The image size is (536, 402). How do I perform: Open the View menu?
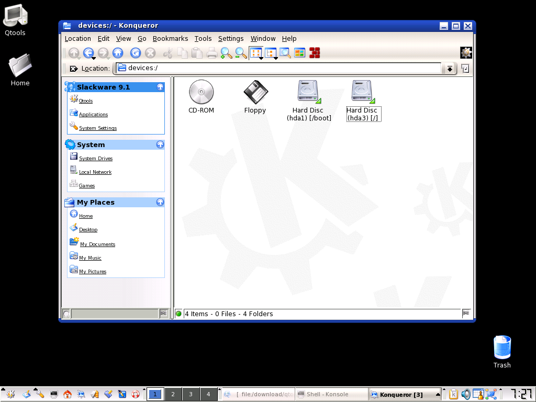[x=124, y=39]
